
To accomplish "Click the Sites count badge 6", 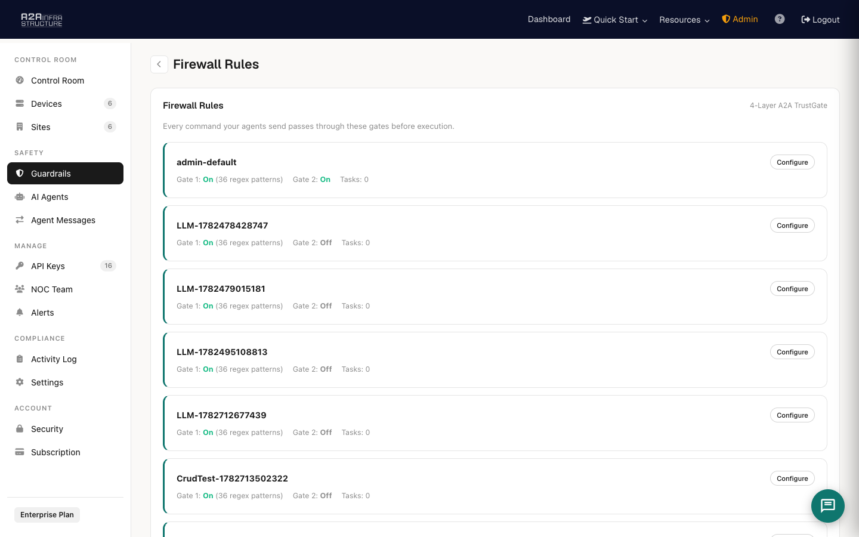I will 110,126.
